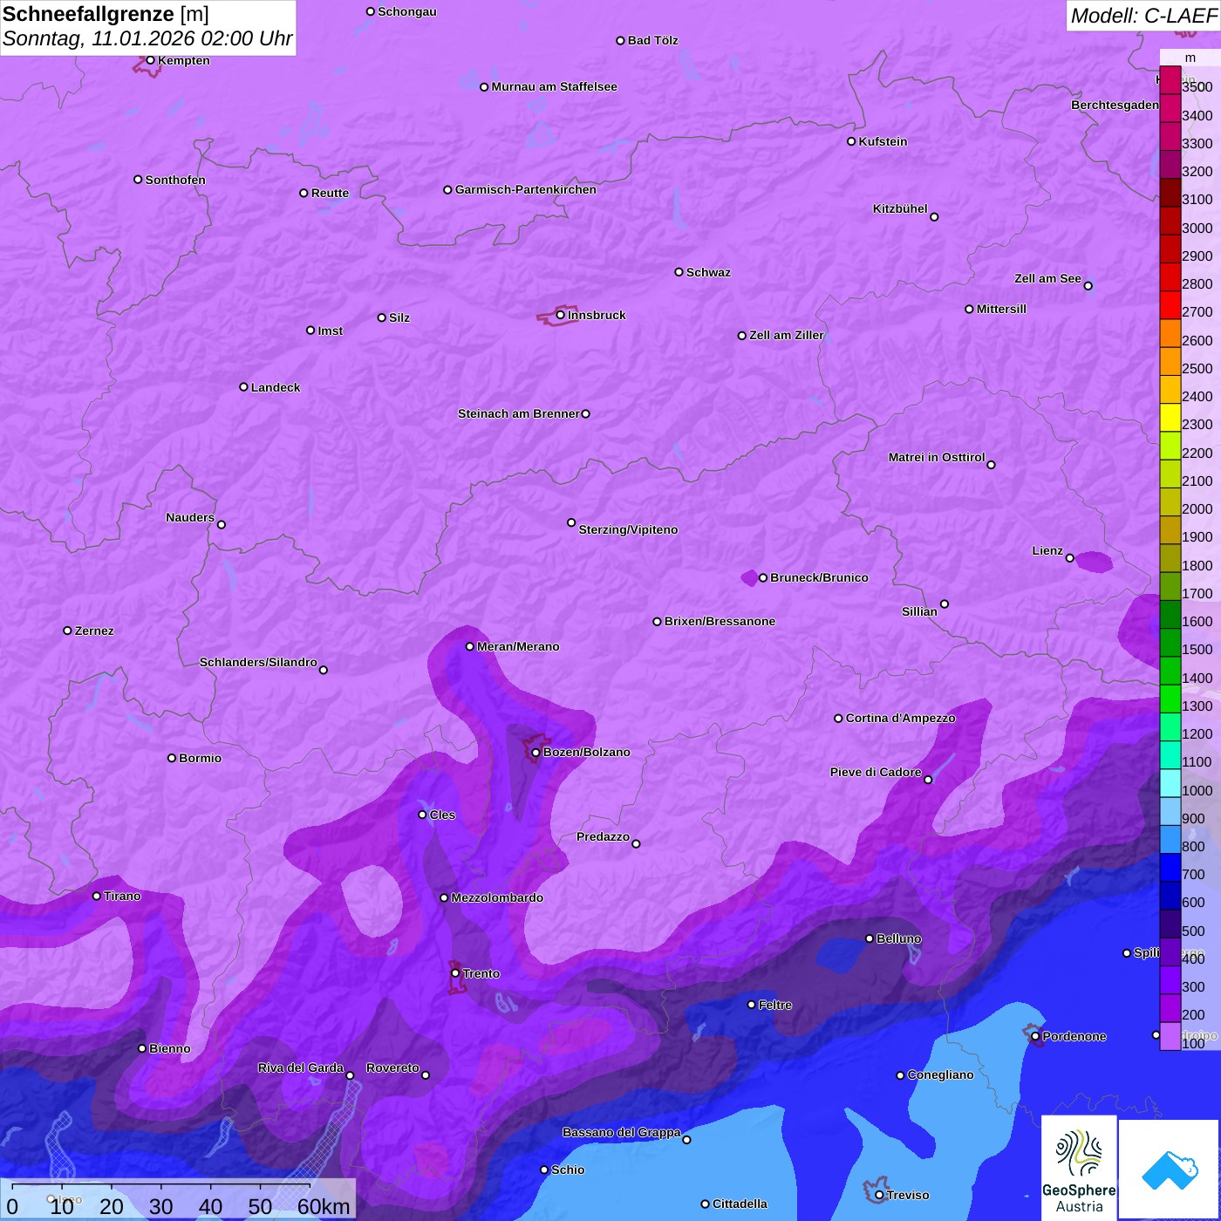1221x1221 pixels.
Task: Click the 'Brixen/Bressanone' label
Action: click(x=720, y=621)
